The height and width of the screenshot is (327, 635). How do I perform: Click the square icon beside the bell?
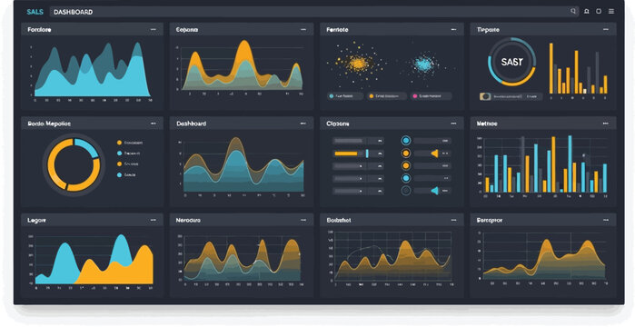(599, 11)
